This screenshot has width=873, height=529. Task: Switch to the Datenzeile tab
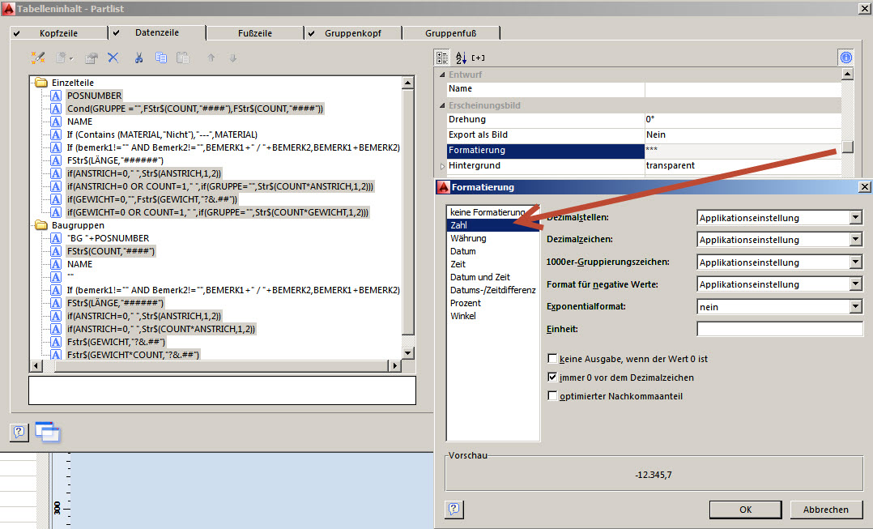[x=157, y=32]
